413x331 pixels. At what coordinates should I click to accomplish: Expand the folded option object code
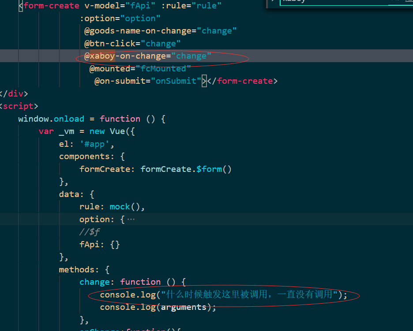tap(131, 219)
